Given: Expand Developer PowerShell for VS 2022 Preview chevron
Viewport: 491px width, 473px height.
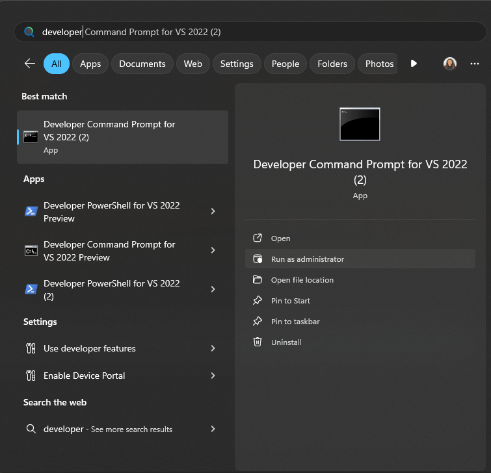Looking at the screenshot, I should click(x=213, y=212).
